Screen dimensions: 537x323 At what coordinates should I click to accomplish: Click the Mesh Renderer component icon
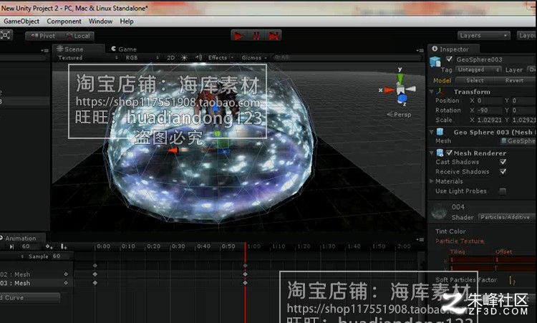(440, 153)
